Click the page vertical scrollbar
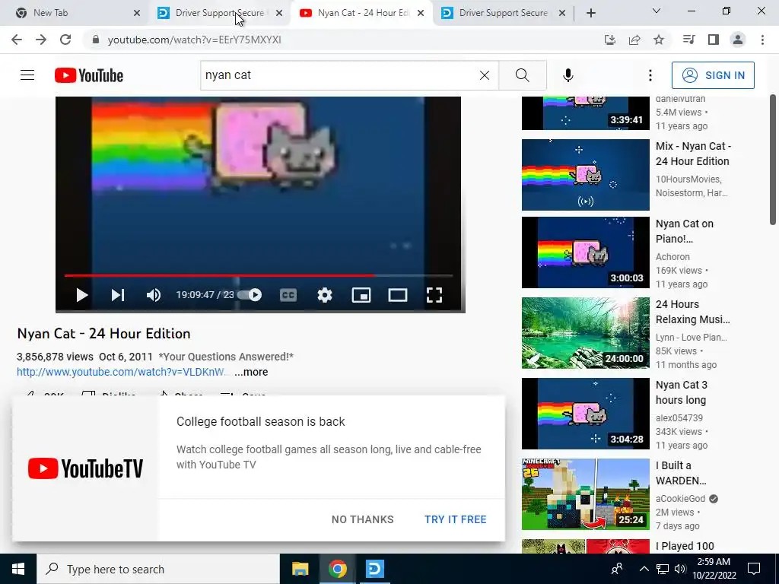This screenshot has width=779, height=584. (x=773, y=159)
